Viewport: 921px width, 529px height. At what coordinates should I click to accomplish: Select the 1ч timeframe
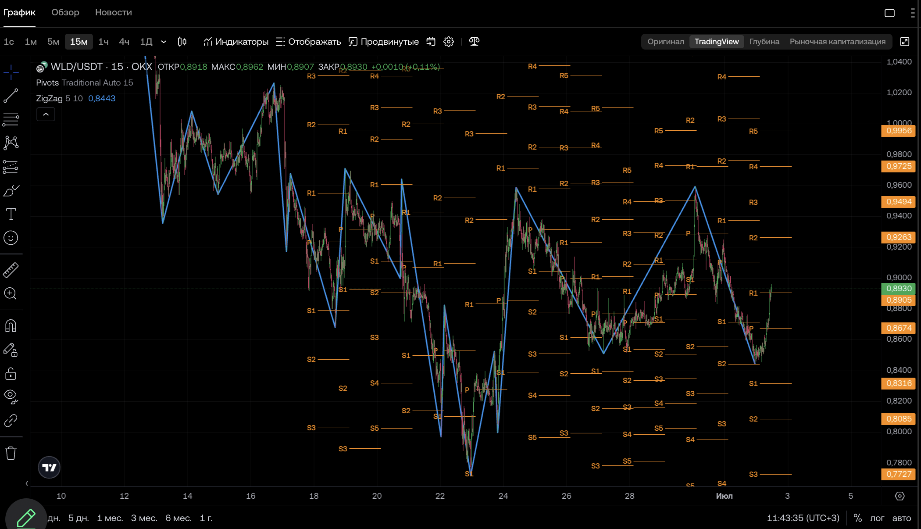coord(103,42)
